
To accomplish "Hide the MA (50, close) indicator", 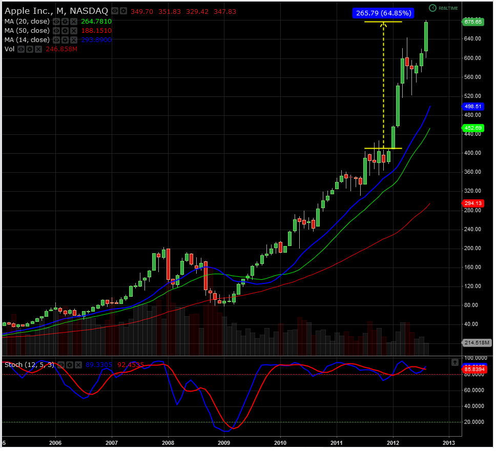I will pos(56,31).
